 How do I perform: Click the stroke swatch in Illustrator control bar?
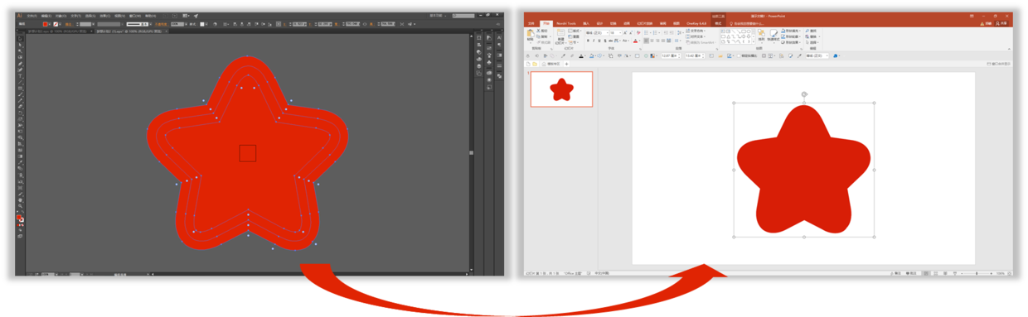pos(56,24)
